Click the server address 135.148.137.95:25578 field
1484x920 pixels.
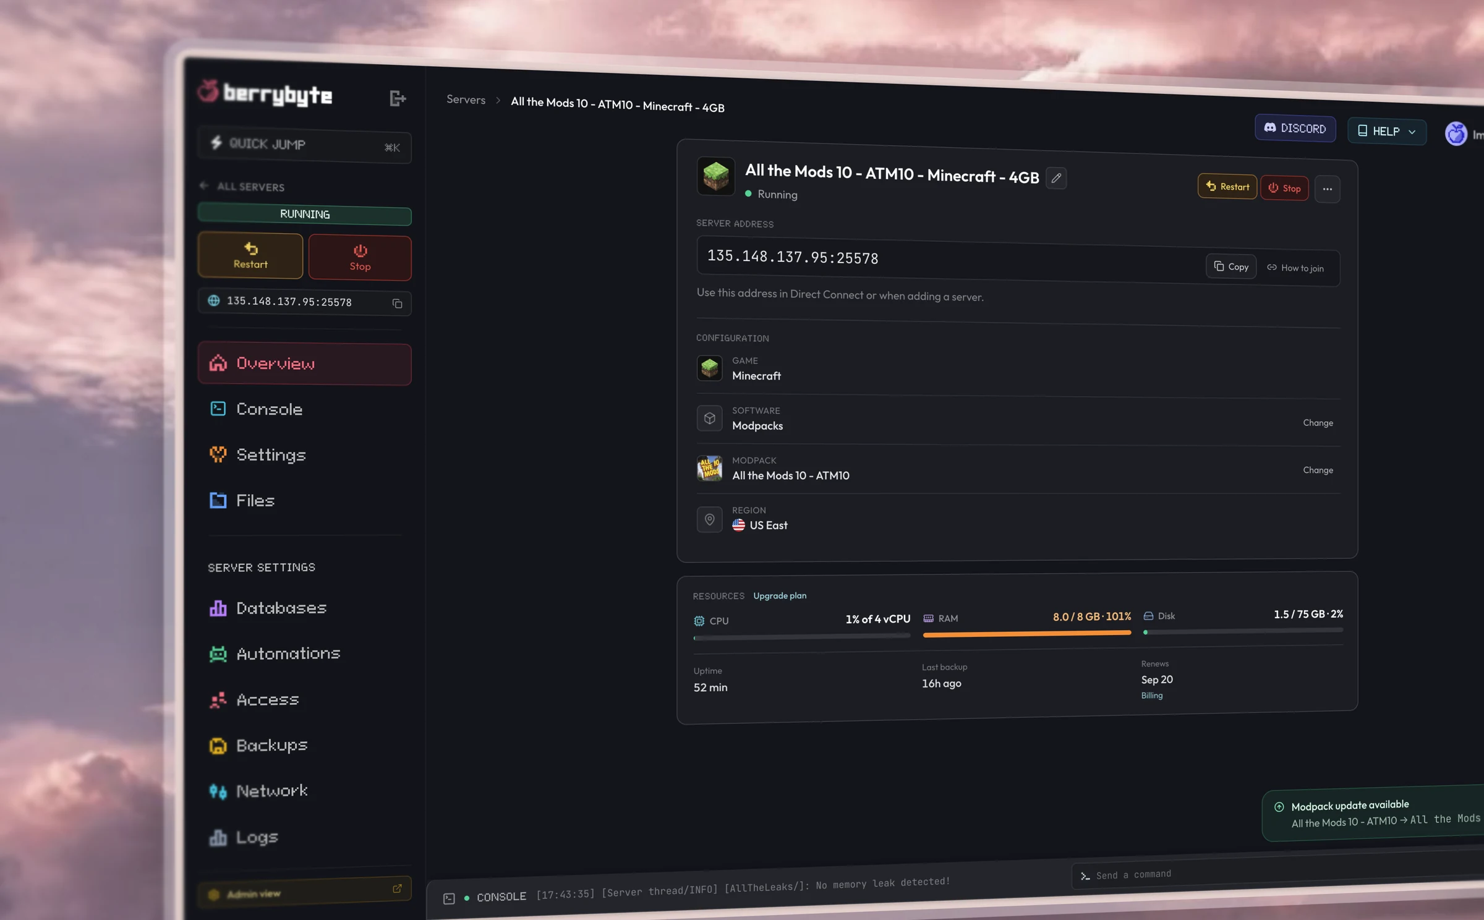coord(1018,262)
